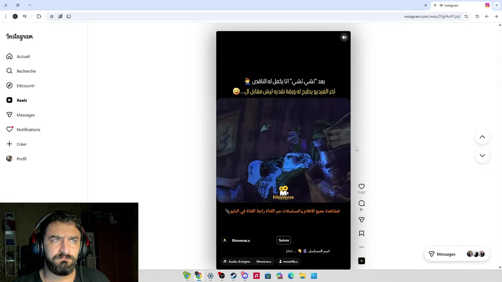The image size is (502, 282).
Task: Open filmverse.x profile name link
Action: pos(241,240)
